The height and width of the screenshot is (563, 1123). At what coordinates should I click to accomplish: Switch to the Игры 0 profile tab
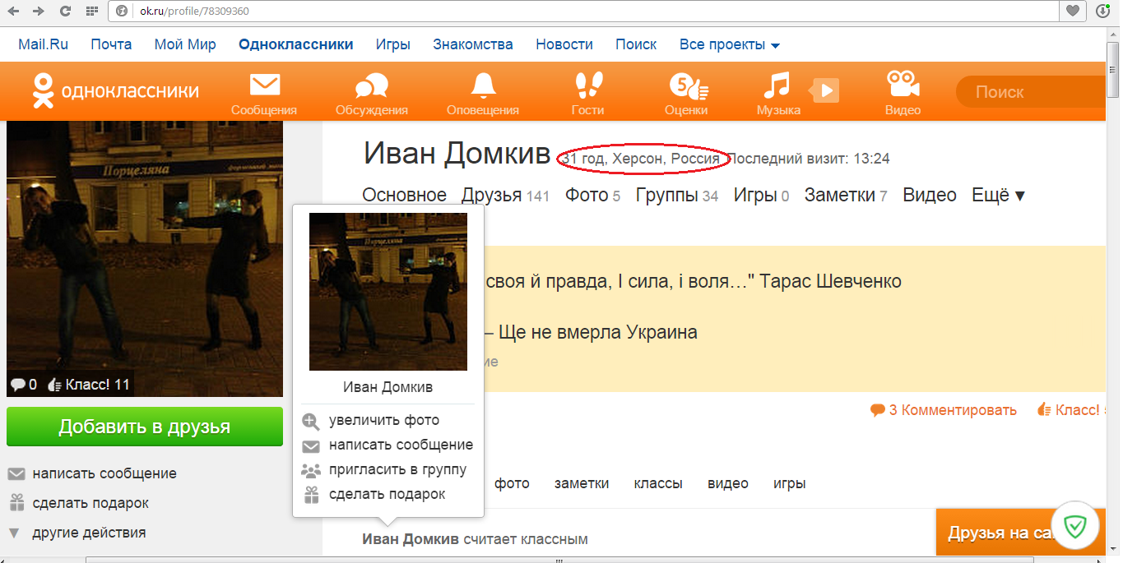(762, 195)
